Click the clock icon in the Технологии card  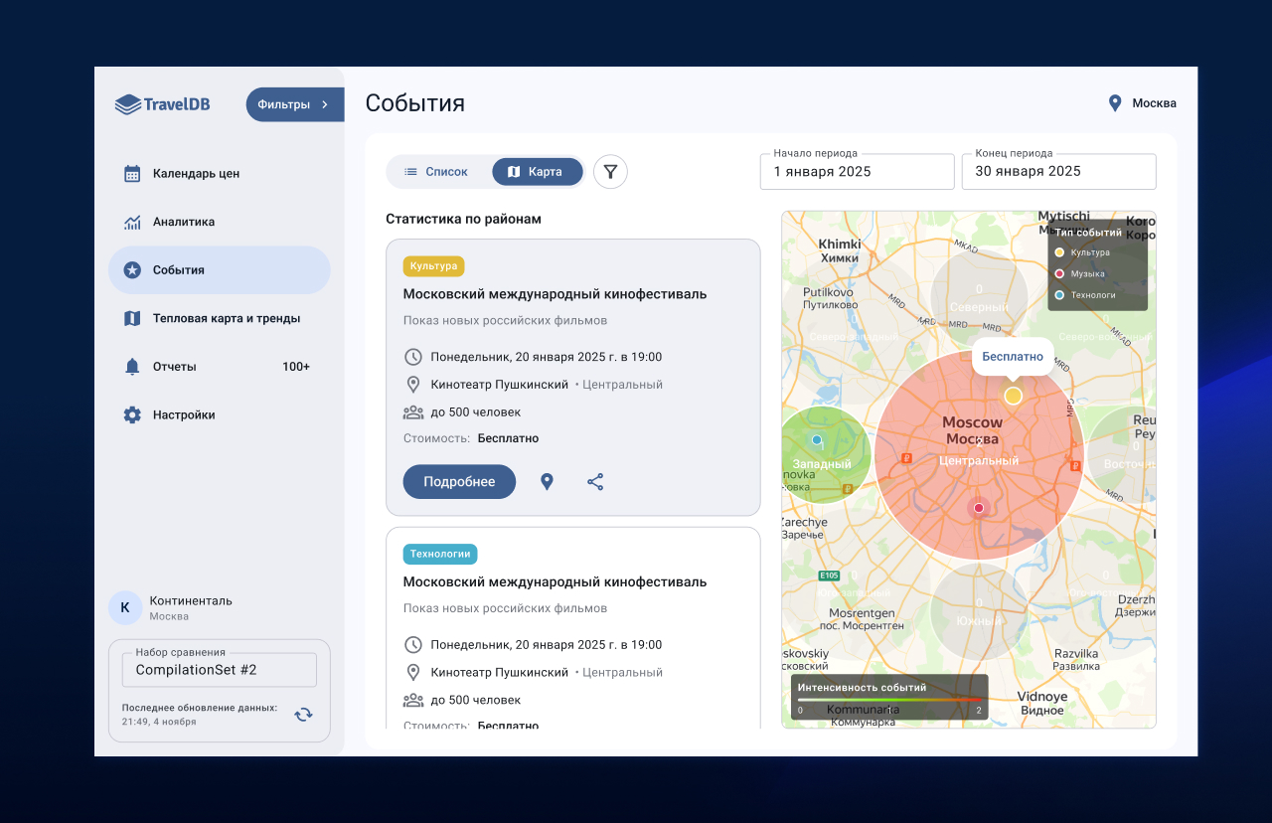tap(413, 645)
